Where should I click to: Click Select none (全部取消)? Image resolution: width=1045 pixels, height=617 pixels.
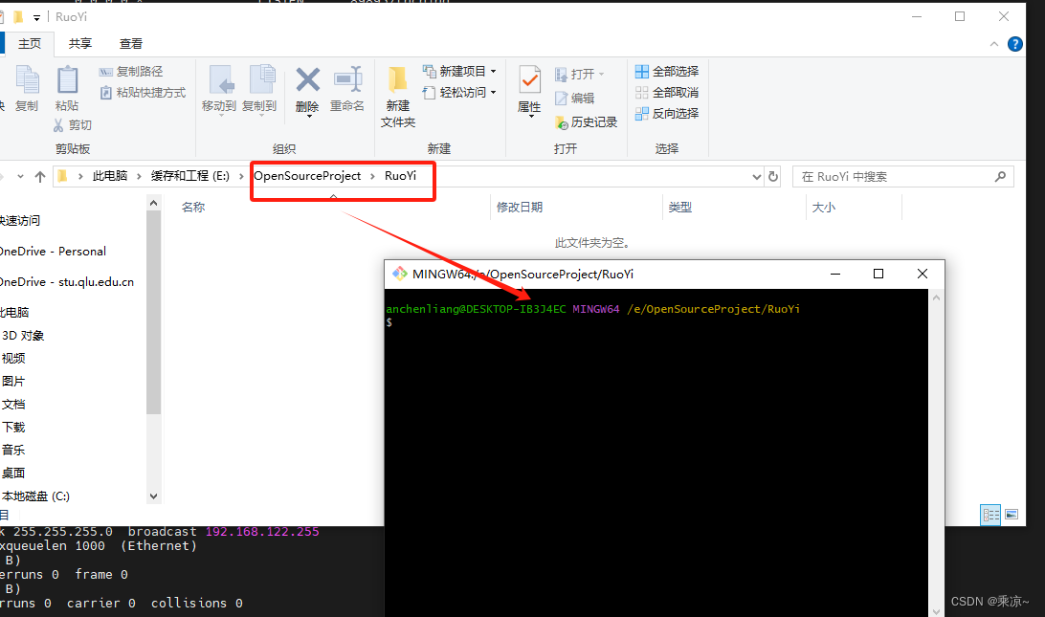point(667,93)
